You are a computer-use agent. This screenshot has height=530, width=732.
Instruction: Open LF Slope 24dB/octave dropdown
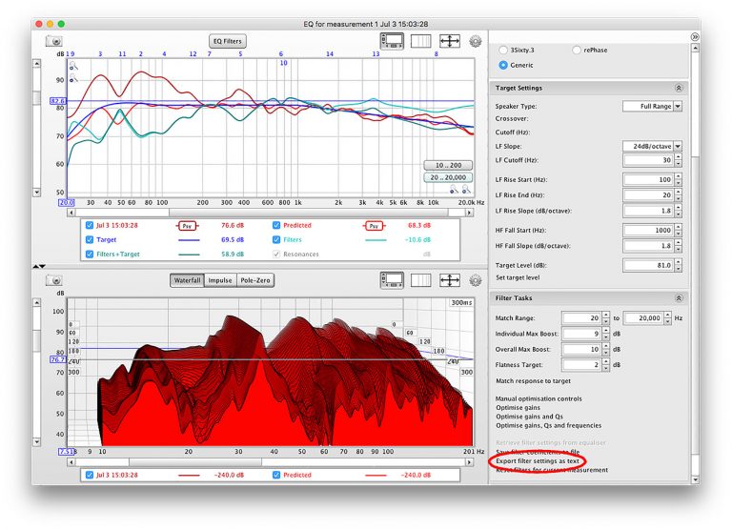652,146
